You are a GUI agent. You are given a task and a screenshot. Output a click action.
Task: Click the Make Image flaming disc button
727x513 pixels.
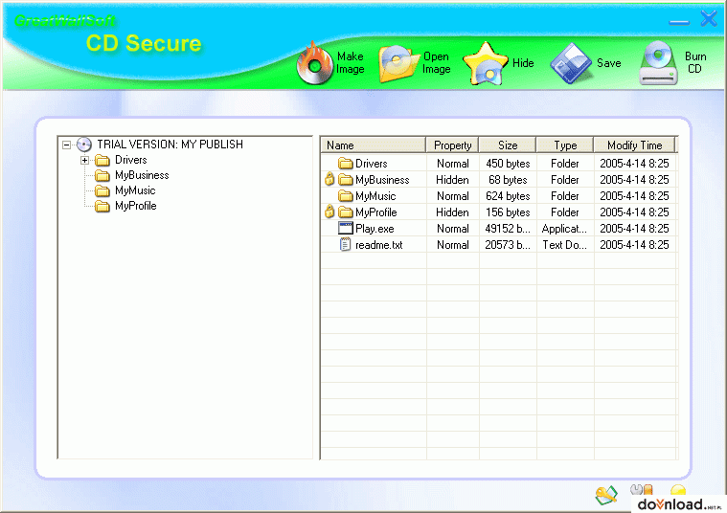click(x=331, y=63)
